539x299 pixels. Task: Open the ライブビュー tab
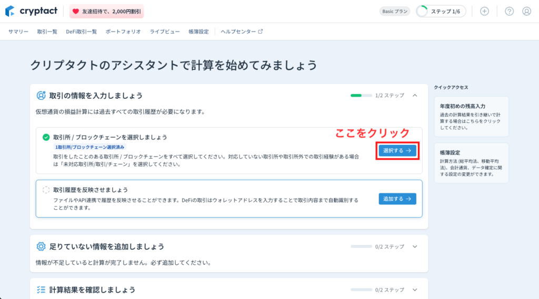coord(165,32)
